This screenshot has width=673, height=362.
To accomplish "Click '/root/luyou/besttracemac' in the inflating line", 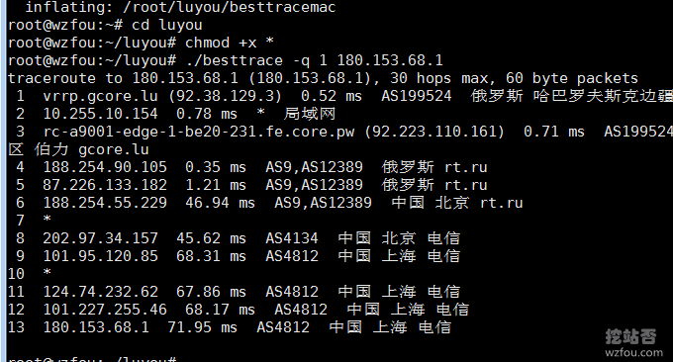I will 230,7.
